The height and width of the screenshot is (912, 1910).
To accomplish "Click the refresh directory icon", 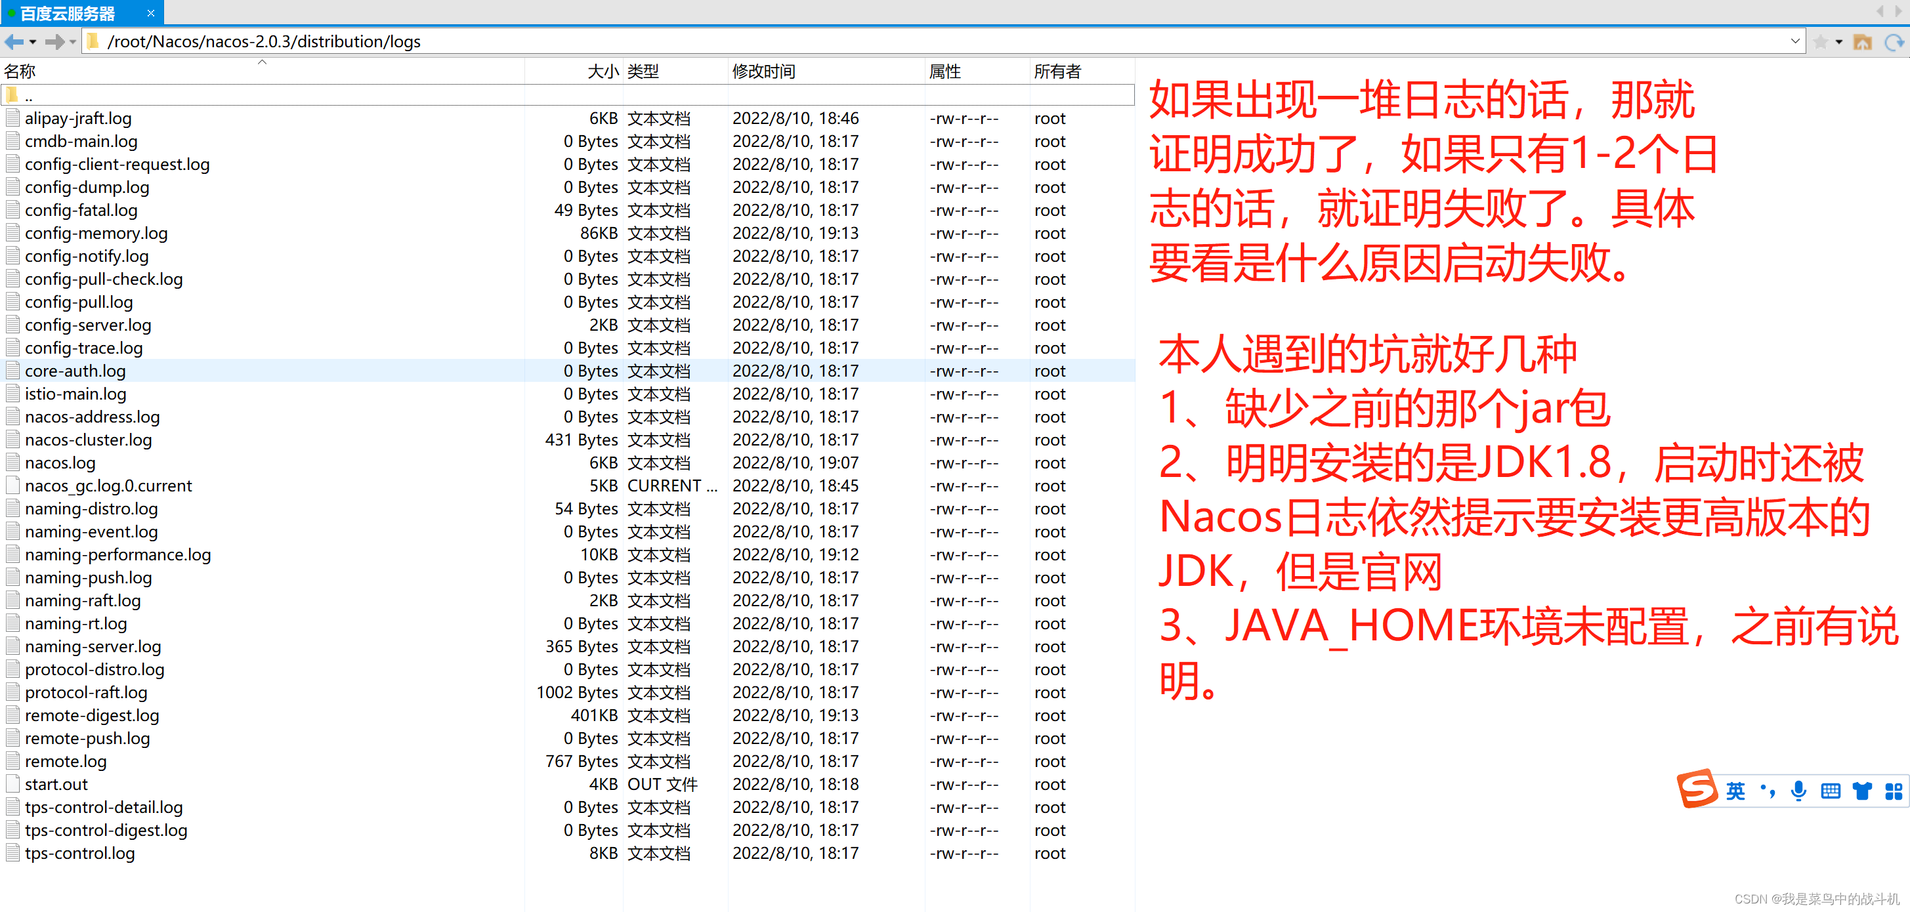I will coord(1894,42).
